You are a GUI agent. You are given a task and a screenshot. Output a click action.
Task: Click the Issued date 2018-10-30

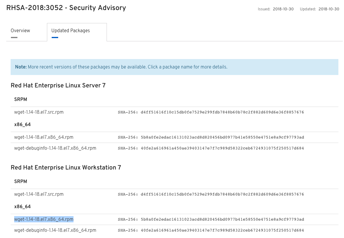[x=283, y=9]
